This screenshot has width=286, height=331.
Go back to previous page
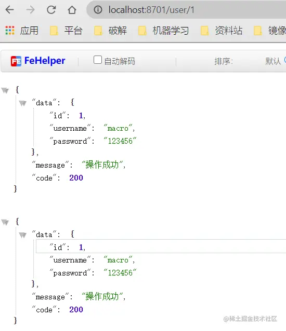10,10
